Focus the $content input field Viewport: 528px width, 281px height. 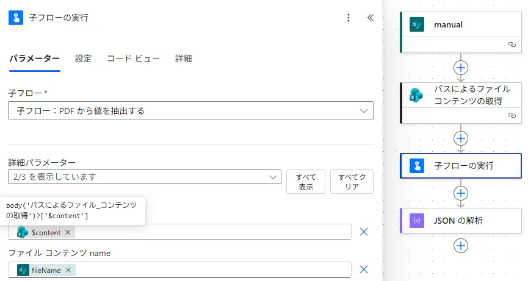[179, 232]
